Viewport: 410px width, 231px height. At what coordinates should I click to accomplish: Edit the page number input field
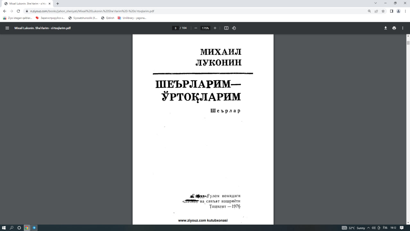[175, 28]
